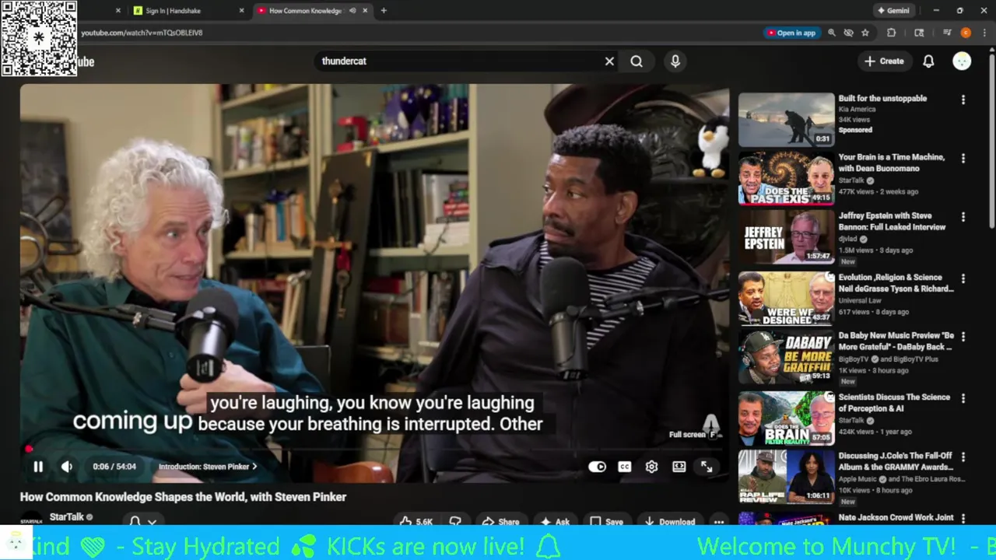Viewport: 996px width, 560px height.
Task: Open 'Your Brain is a Time Machine' video title
Action: 892,163
